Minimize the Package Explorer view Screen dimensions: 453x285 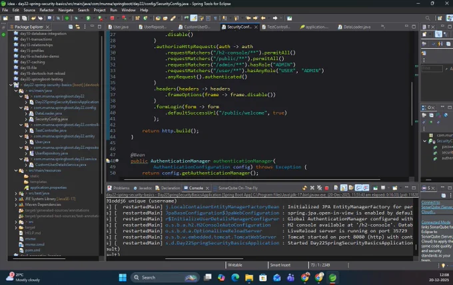click(x=92, y=26)
